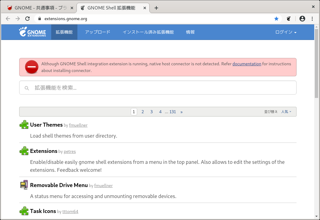Click the scrollbar up arrow
The height and width of the screenshot is (220, 320).
(317, 27)
